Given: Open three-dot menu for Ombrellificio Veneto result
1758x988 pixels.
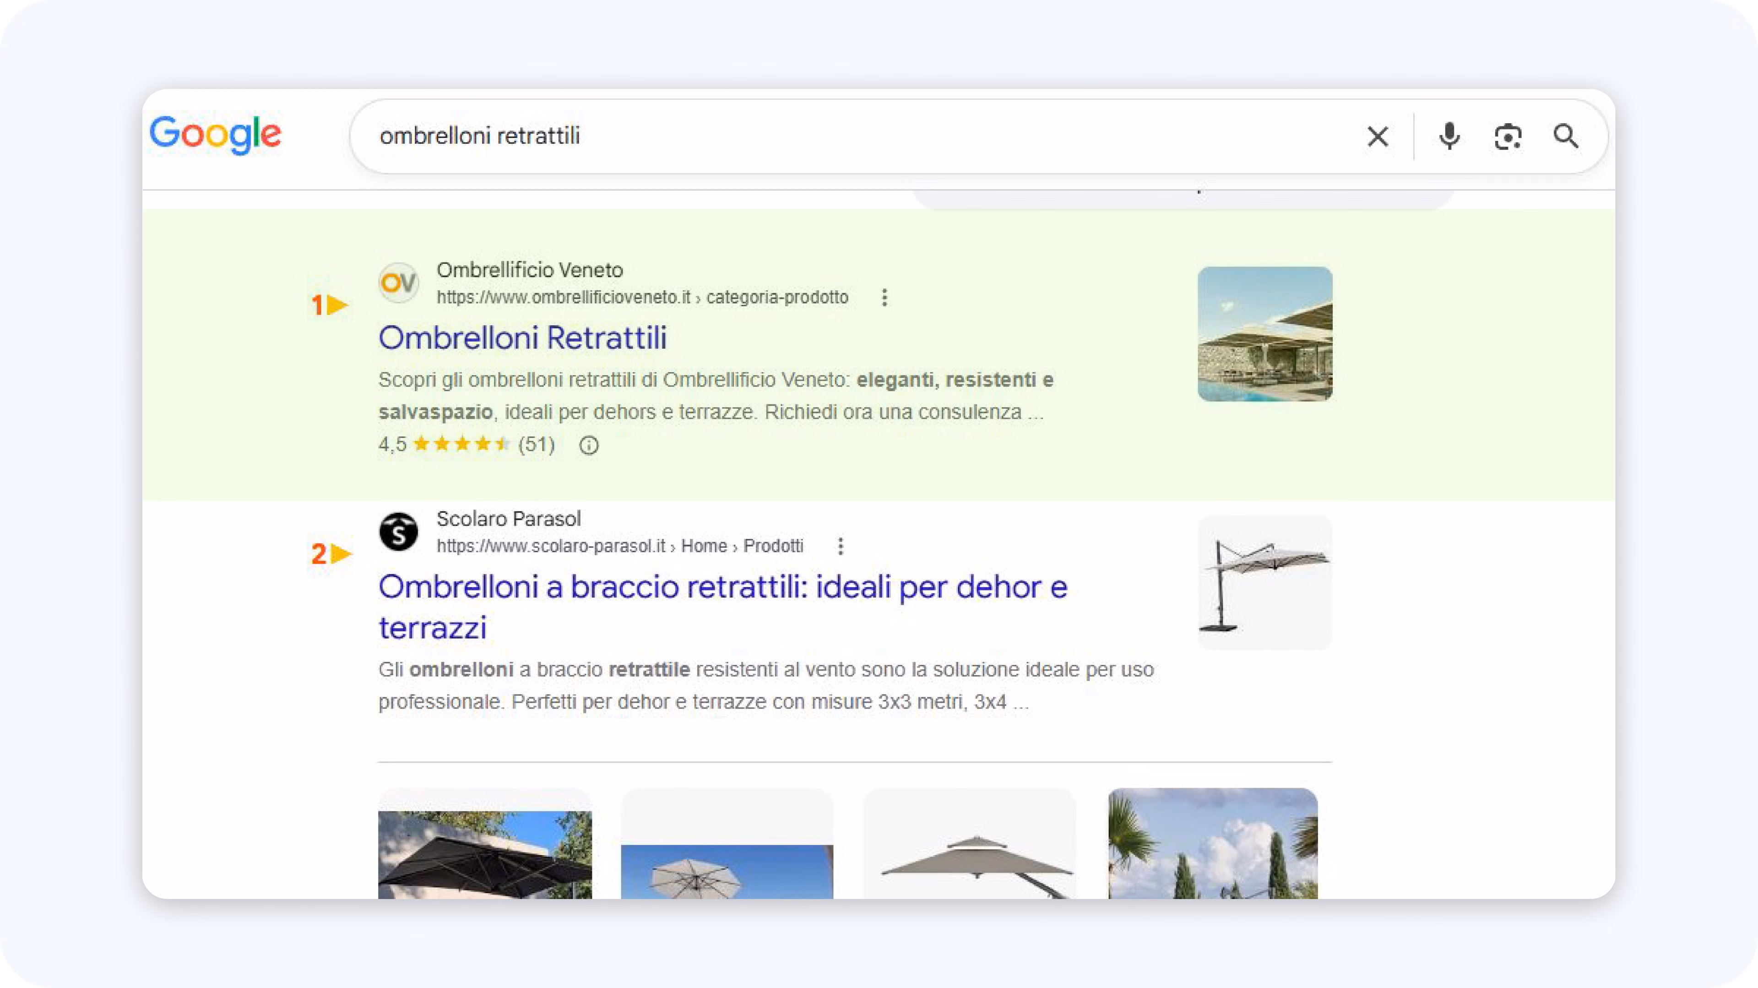Looking at the screenshot, I should coord(884,298).
